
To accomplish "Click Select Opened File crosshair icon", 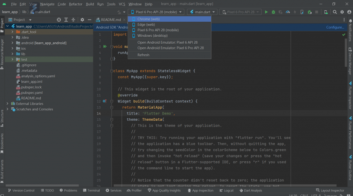I will pyautogui.click(x=59, y=20).
